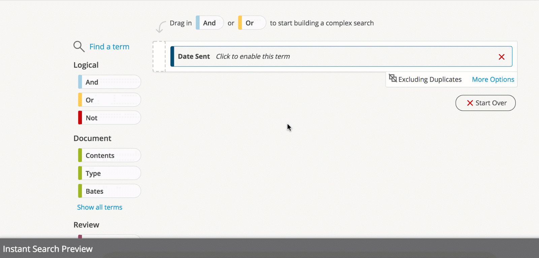Click the Review section heading

pyautogui.click(x=86, y=225)
